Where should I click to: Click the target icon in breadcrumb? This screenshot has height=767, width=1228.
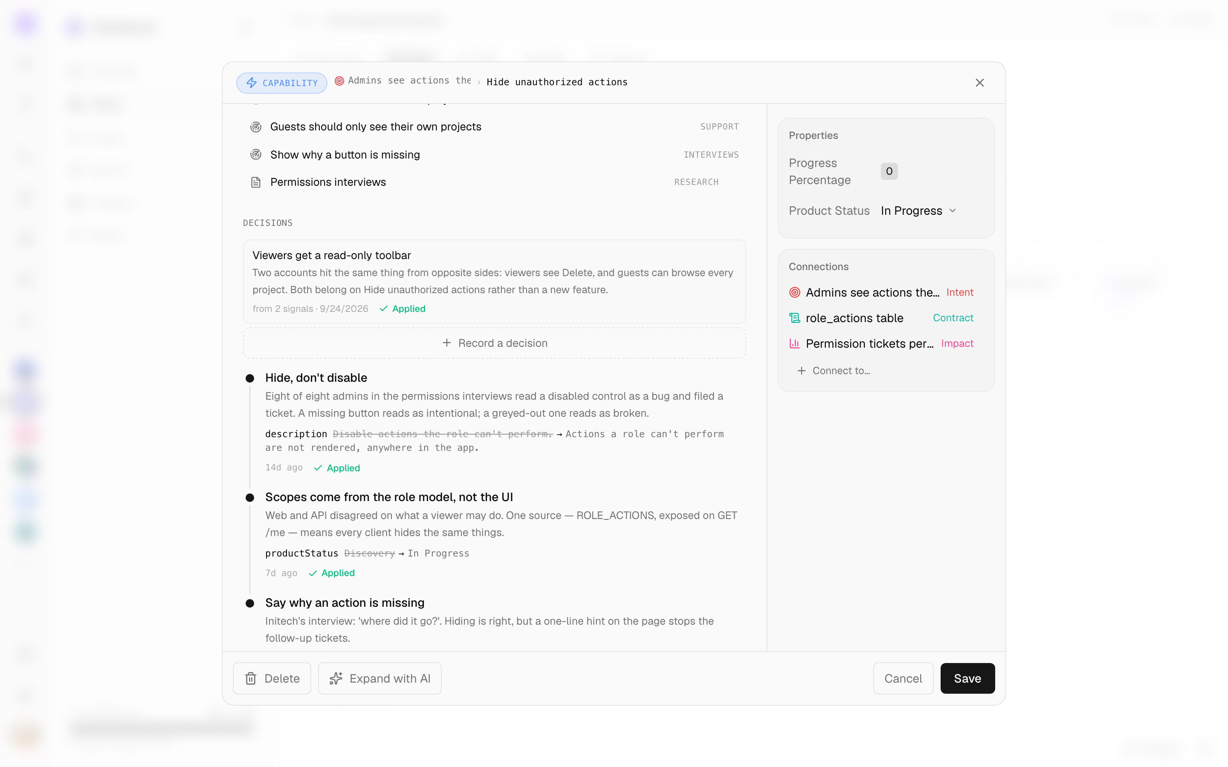(x=339, y=81)
